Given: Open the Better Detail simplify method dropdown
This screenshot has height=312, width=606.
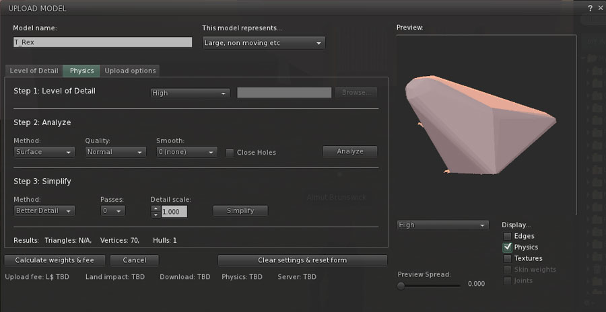Looking at the screenshot, I should pyautogui.click(x=44, y=210).
